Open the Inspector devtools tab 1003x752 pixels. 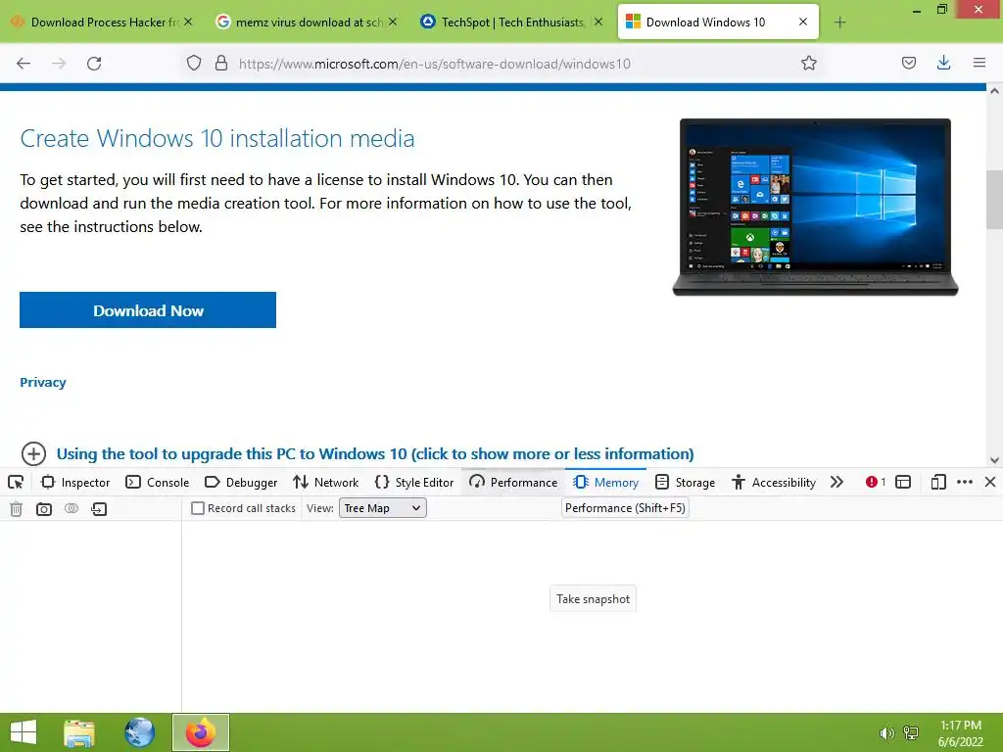coord(75,482)
